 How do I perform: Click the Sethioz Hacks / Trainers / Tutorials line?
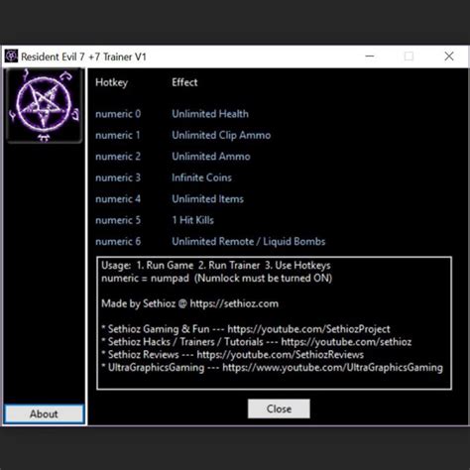(257, 342)
